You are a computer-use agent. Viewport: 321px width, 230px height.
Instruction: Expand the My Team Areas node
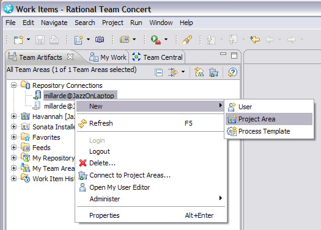click(x=13, y=168)
